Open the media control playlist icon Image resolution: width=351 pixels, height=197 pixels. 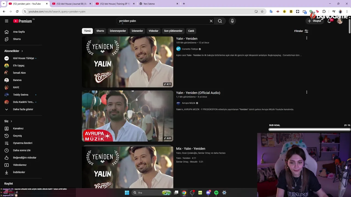click(x=333, y=11)
